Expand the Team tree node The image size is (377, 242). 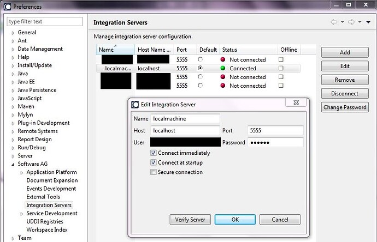point(13,238)
